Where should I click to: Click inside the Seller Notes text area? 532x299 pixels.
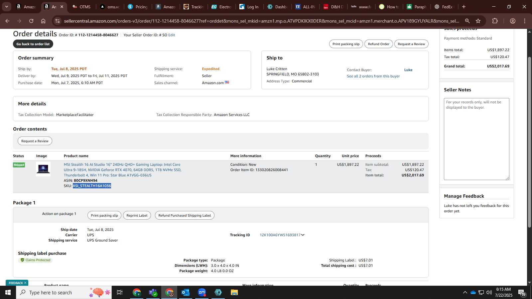pyautogui.click(x=476, y=139)
